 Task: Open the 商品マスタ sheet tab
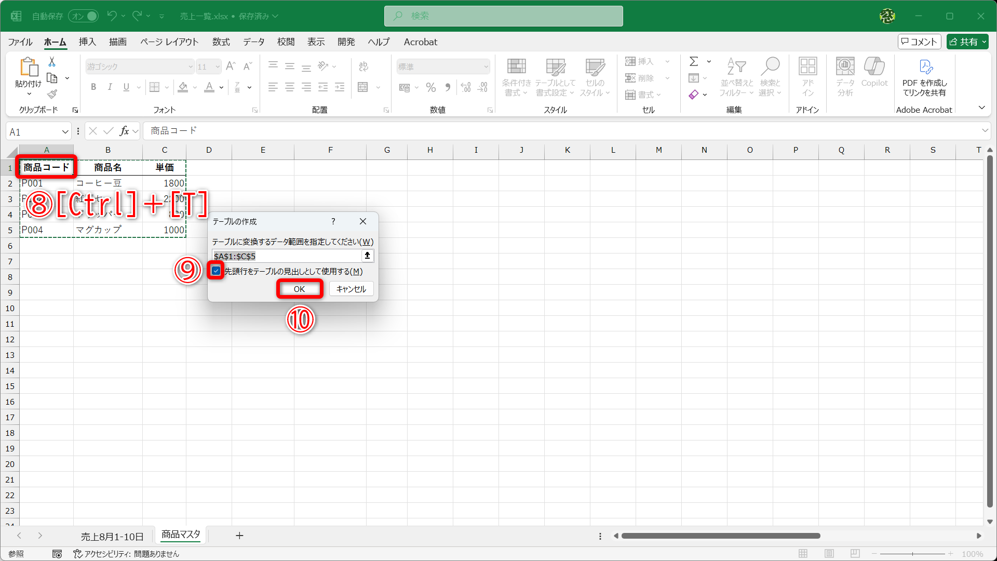180,536
